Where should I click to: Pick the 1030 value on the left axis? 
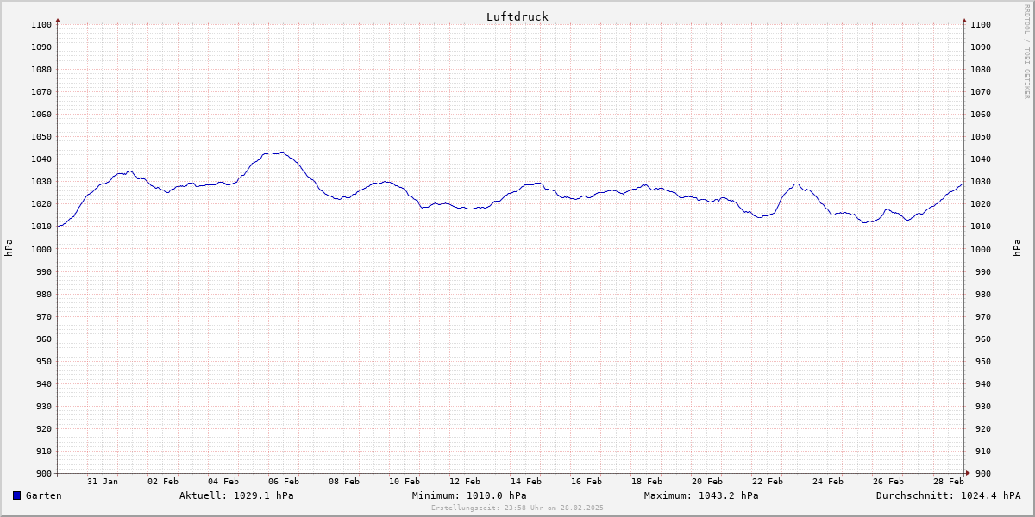click(41, 181)
